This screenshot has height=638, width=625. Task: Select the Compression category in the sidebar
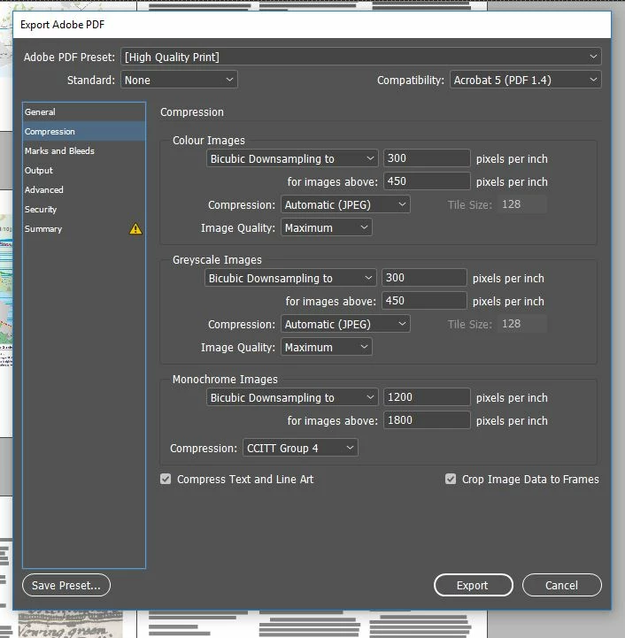point(84,132)
